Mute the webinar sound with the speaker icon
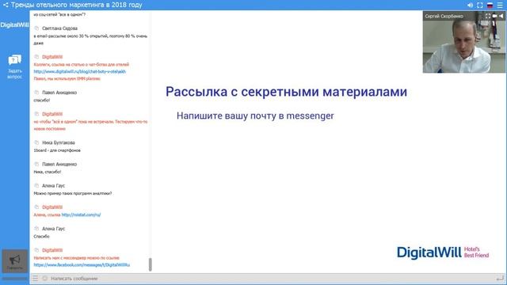 [470, 6]
